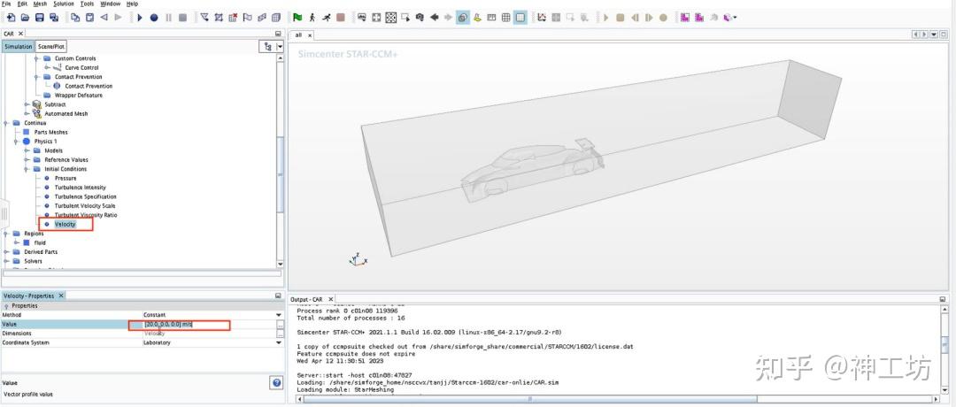Viewport: 956px width, 407px height.
Task: Open the Coordinate System Laboratory dropdown
Action: point(280,342)
